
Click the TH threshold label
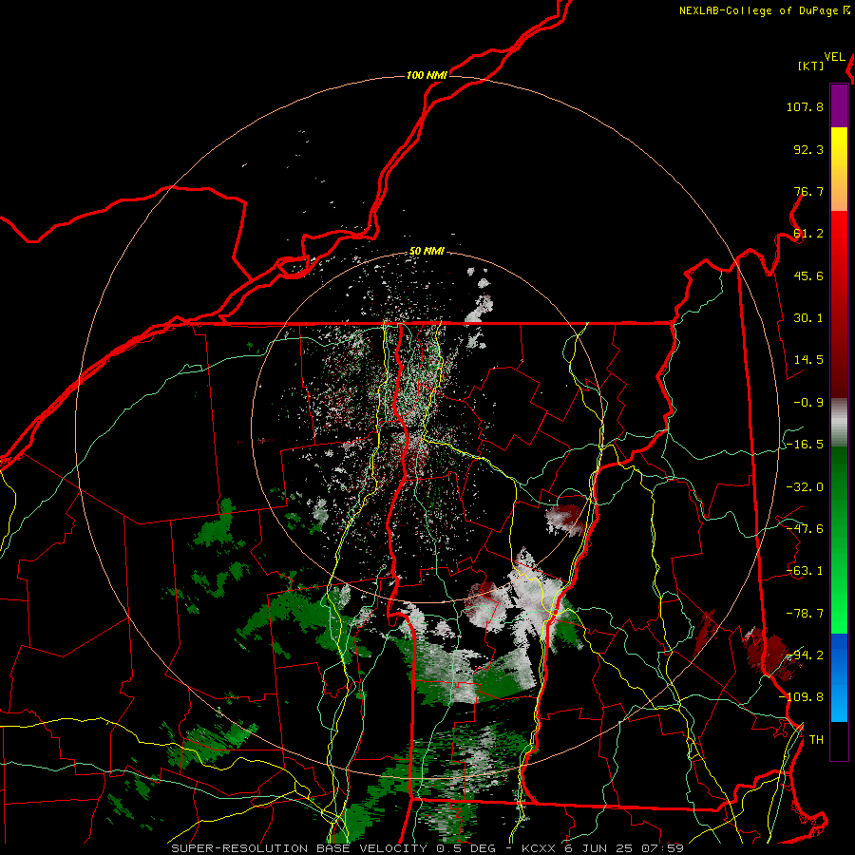(816, 740)
